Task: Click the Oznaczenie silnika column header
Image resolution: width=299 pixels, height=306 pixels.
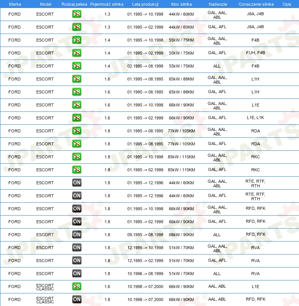Action: pyautogui.click(x=256, y=4)
